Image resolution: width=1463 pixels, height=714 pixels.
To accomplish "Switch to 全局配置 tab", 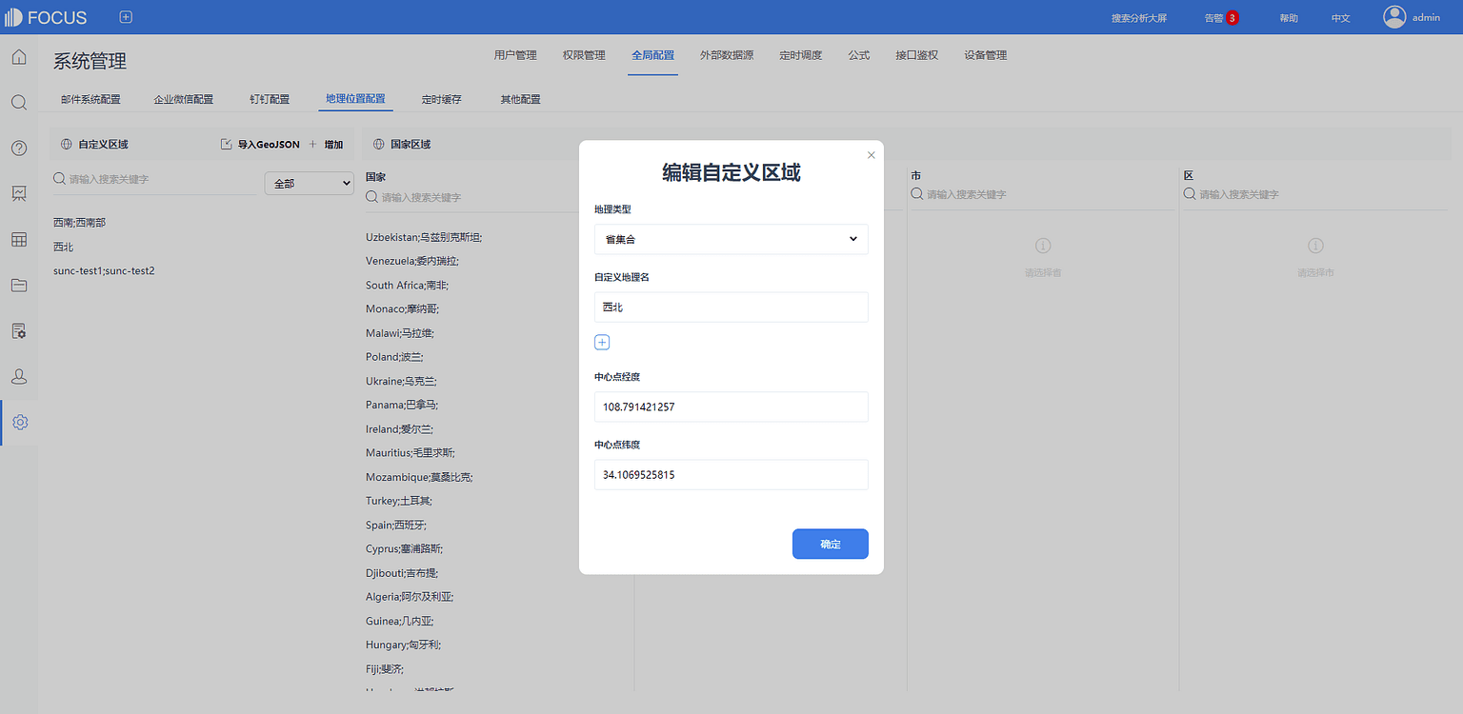I will pos(652,55).
